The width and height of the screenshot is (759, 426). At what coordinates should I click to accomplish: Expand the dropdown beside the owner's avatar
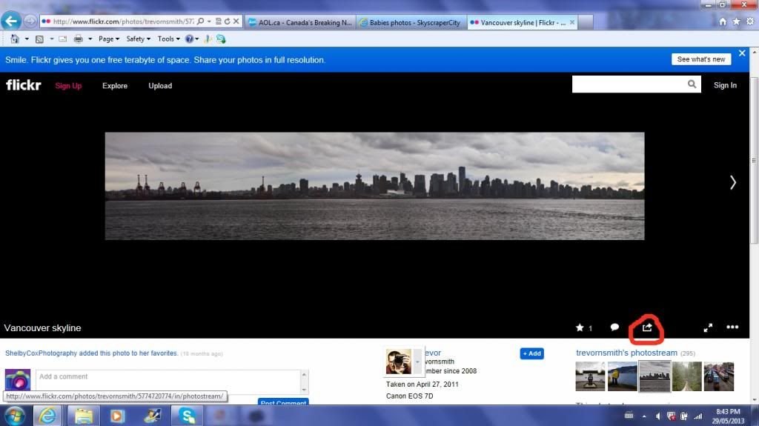click(417, 362)
